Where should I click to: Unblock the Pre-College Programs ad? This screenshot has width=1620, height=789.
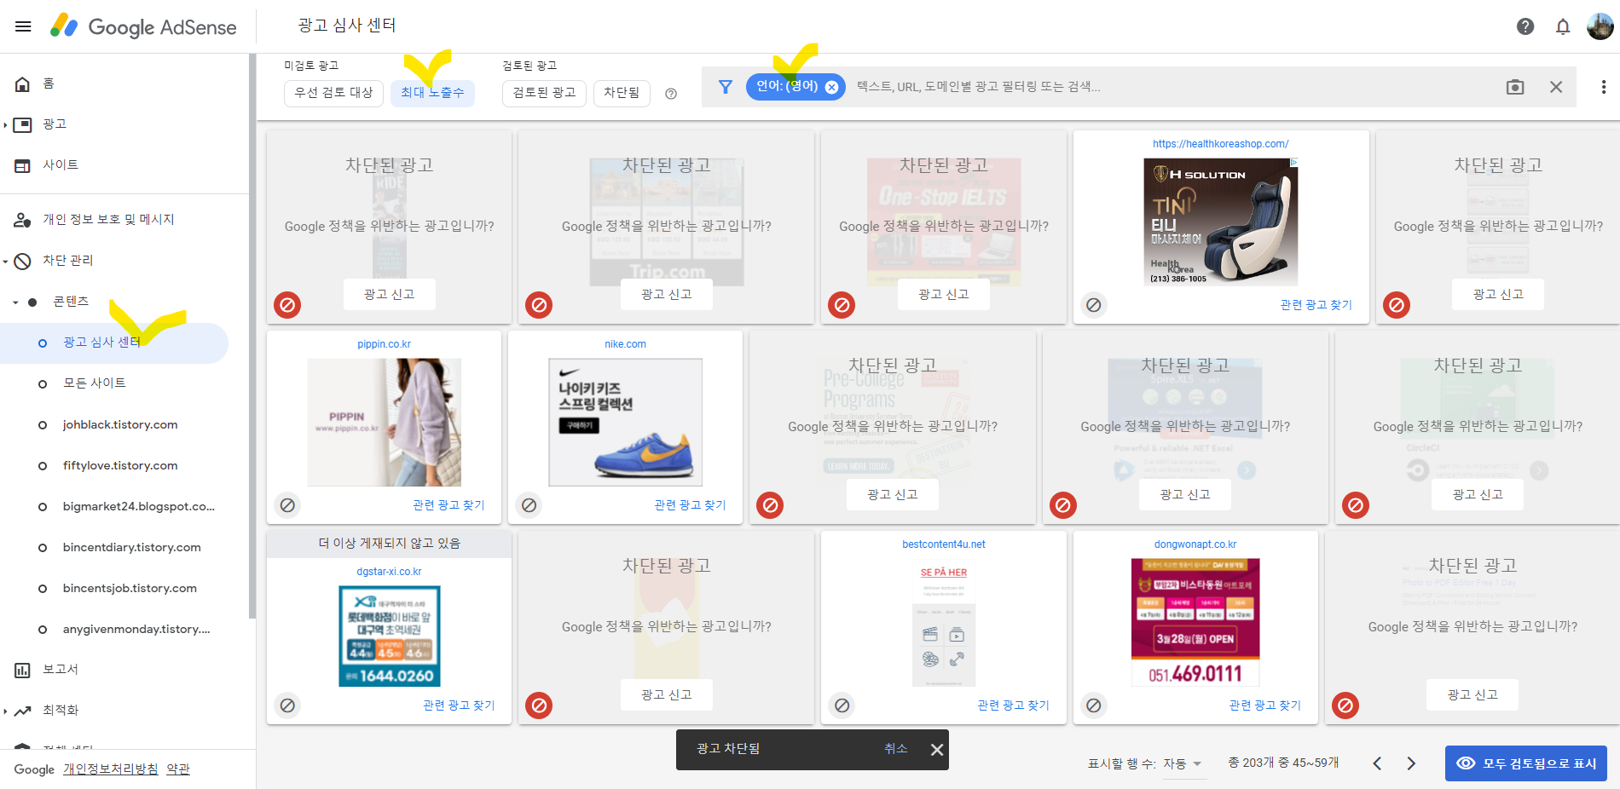pyautogui.click(x=770, y=505)
